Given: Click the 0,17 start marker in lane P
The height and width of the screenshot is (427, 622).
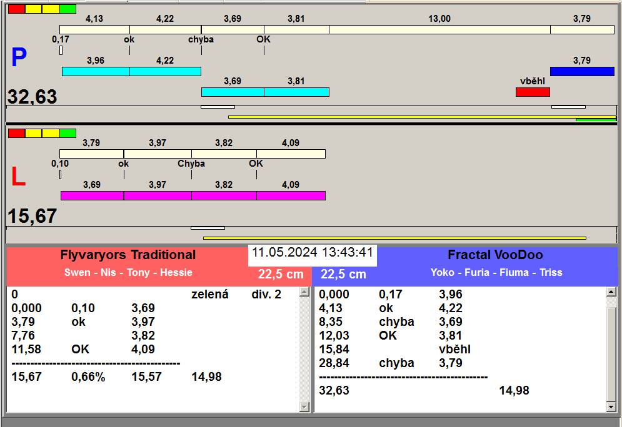Looking at the screenshot, I should (x=61, y=51).
